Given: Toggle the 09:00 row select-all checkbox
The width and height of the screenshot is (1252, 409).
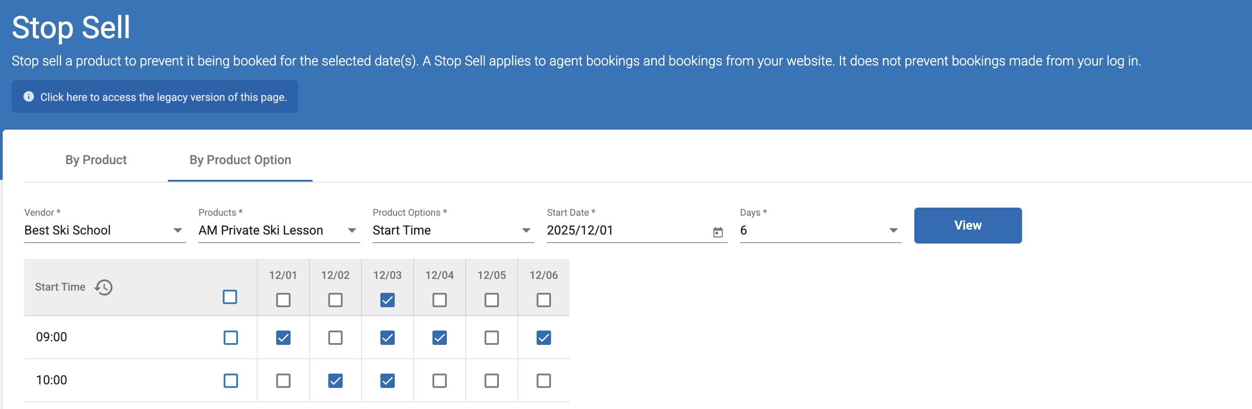Looking at the screenshot, I should coord(230,337).
